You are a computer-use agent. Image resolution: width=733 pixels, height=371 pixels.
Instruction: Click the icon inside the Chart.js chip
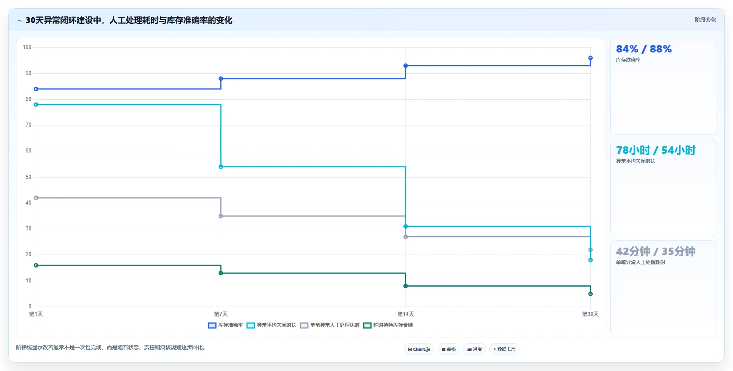pos(410,350)
